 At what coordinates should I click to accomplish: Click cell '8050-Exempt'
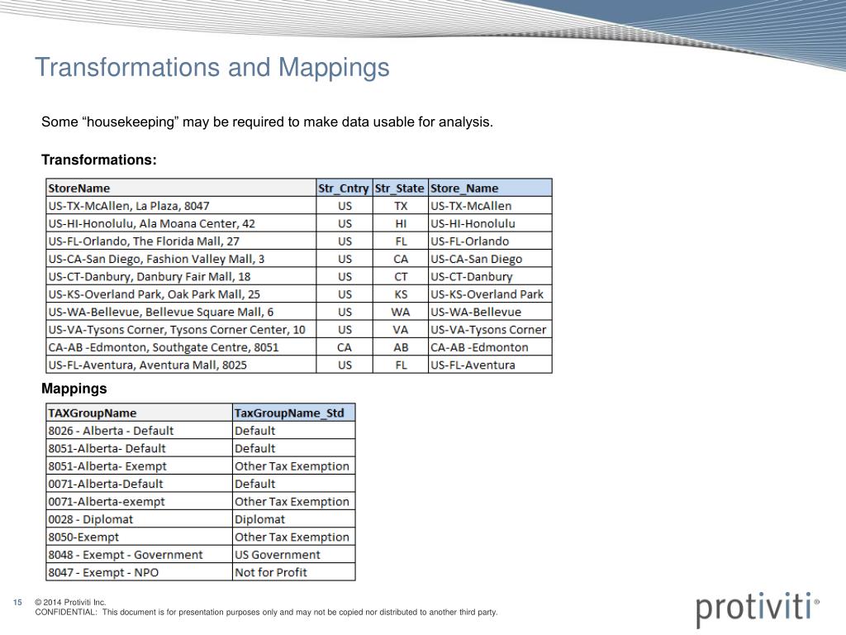point(139,537)
